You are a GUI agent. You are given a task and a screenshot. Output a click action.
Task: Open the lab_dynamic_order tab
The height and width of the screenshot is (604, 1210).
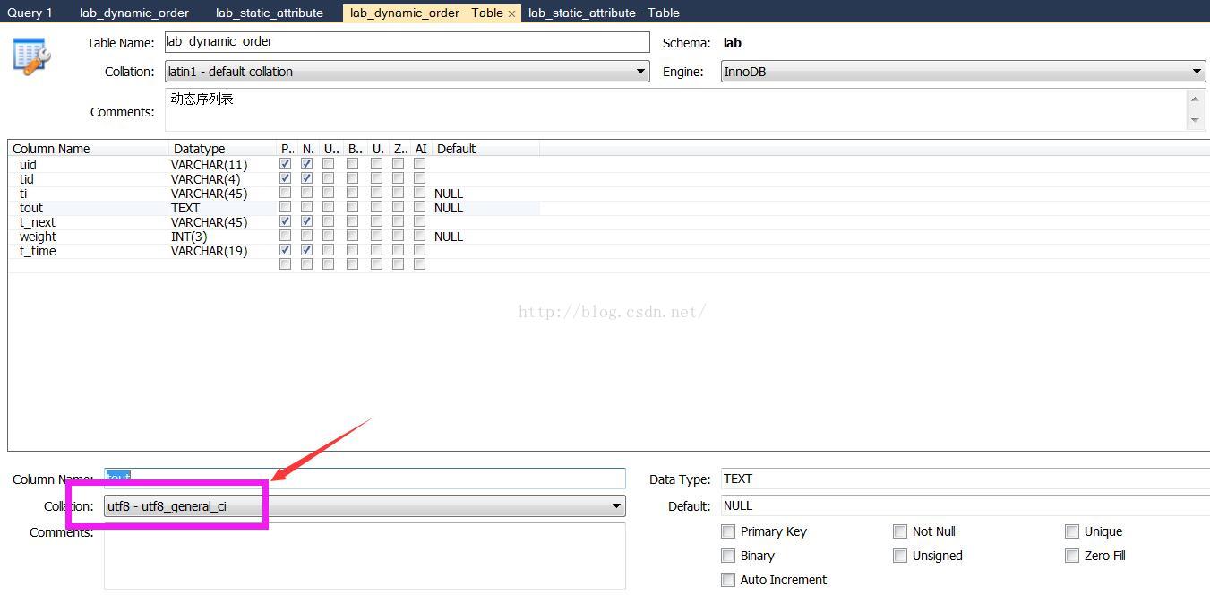pyautogui.click(x=134, y=13)
